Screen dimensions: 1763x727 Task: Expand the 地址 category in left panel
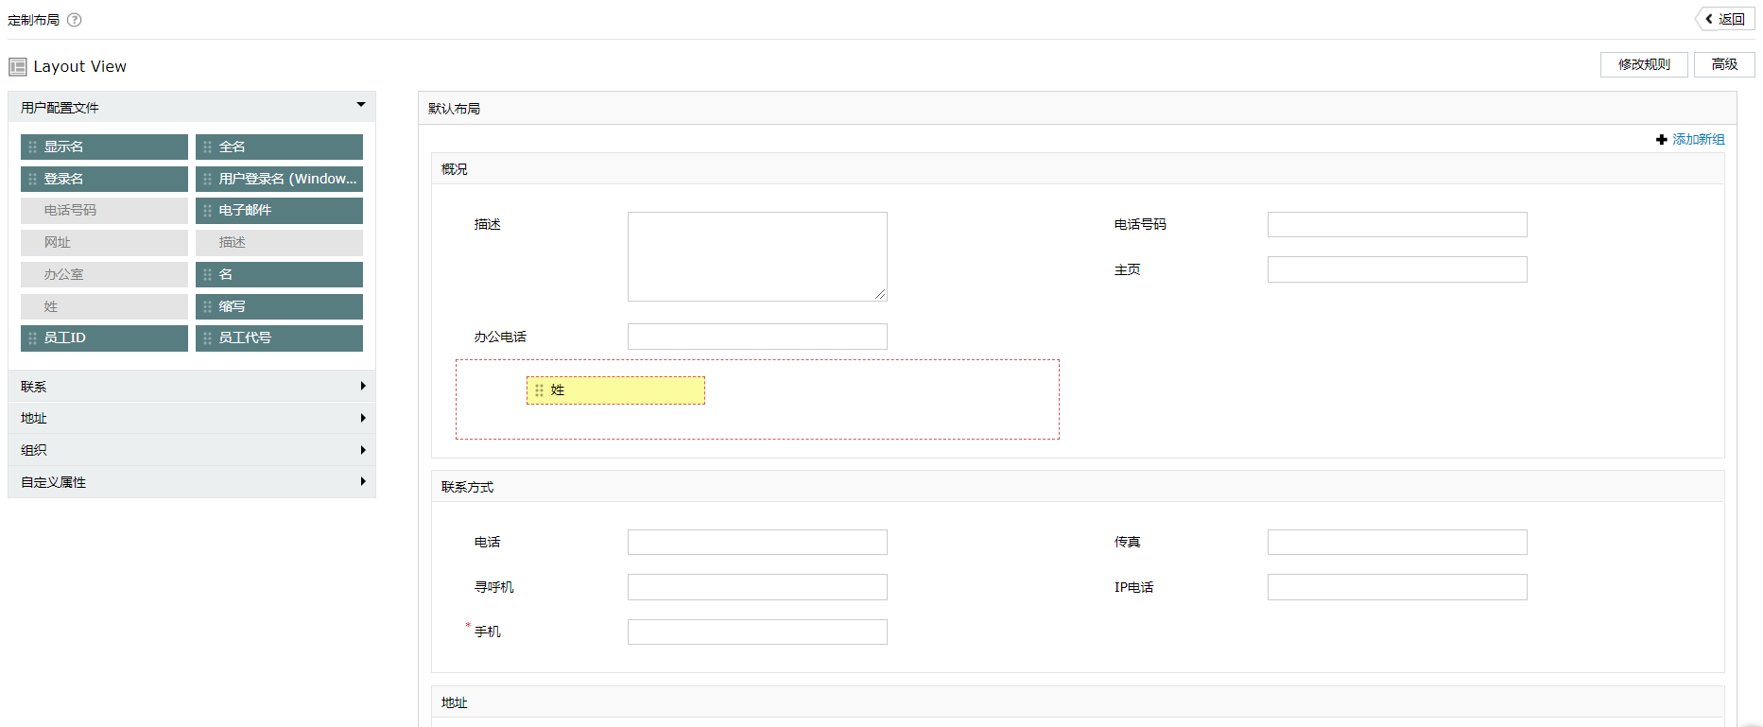362,418
